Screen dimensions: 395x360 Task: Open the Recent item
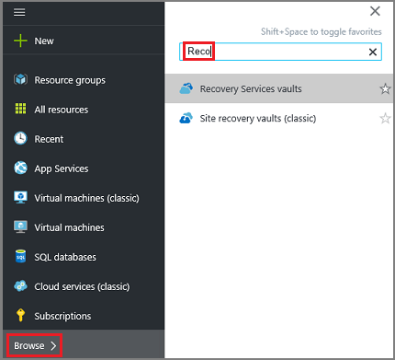(x=84, y=139)
